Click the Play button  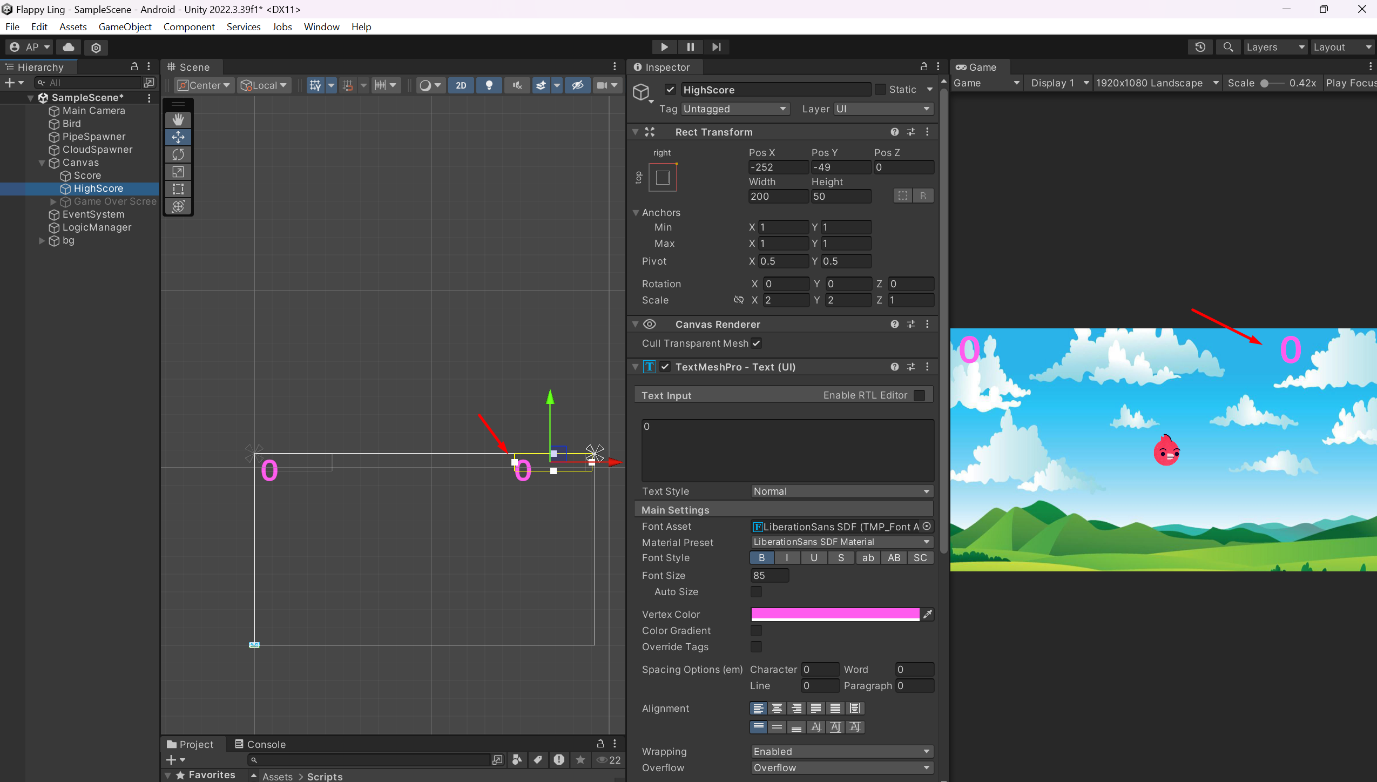[664, 47]
